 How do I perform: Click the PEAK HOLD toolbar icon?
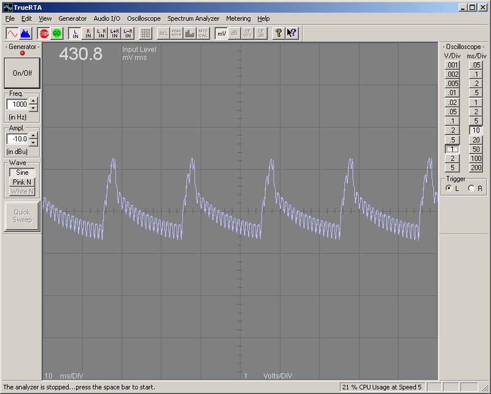[x=177, y=33]
